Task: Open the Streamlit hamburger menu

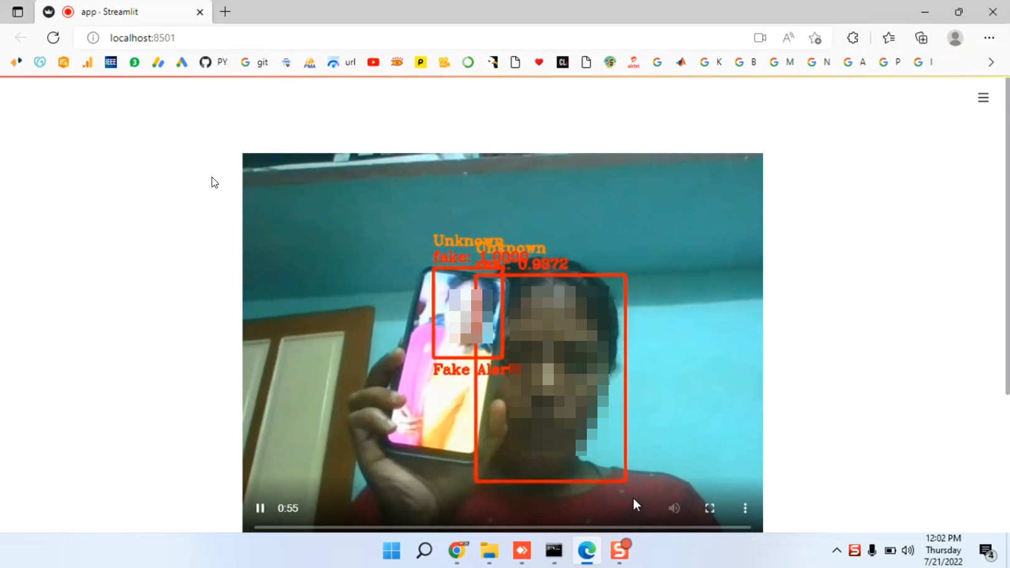Action: (983, 98)
